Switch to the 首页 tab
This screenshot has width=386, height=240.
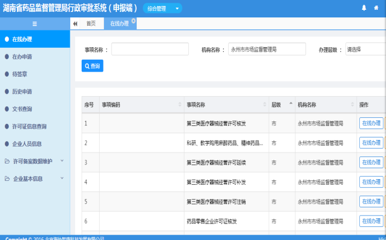click(x=91, y=23)
